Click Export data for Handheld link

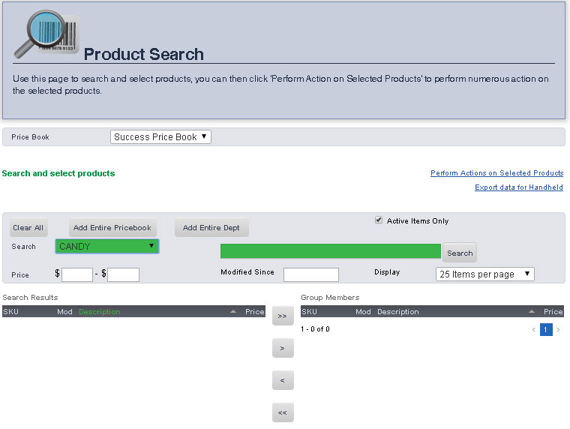[518, 187]
